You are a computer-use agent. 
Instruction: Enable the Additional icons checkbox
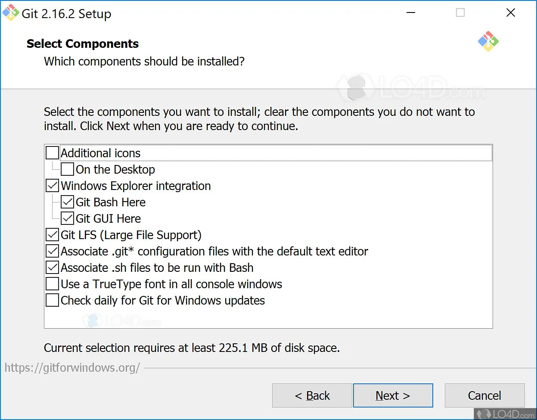click(x=53, y=153)
